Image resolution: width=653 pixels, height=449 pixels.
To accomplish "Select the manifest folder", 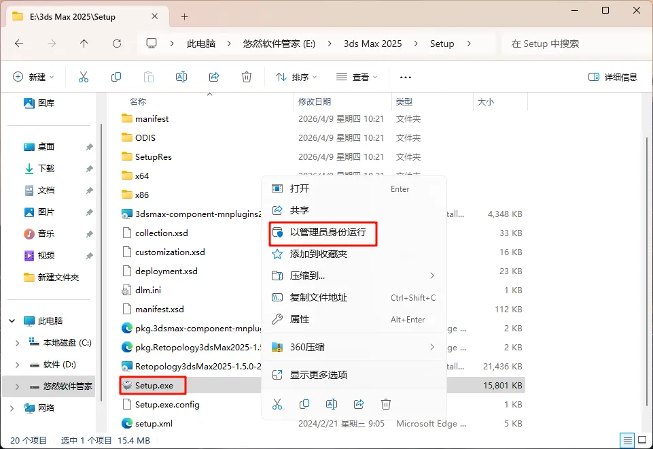I will point(322,119).
